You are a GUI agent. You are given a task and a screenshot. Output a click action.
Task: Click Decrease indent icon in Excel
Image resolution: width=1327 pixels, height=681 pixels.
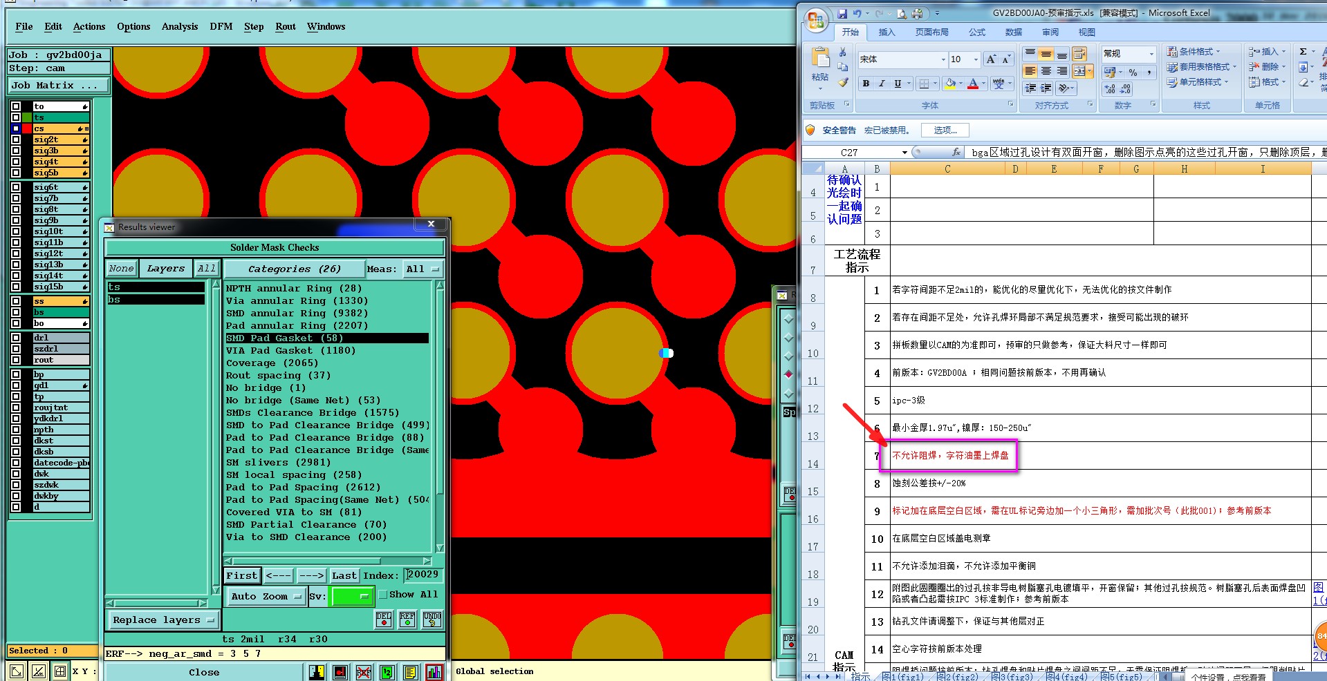pyautogui.click(x=1030, y=88)
